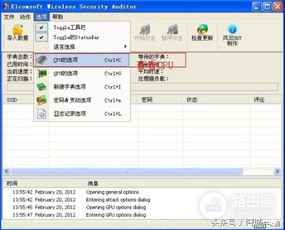
Task: Click the log record options page icon
Action: click(x=42, y=113)
